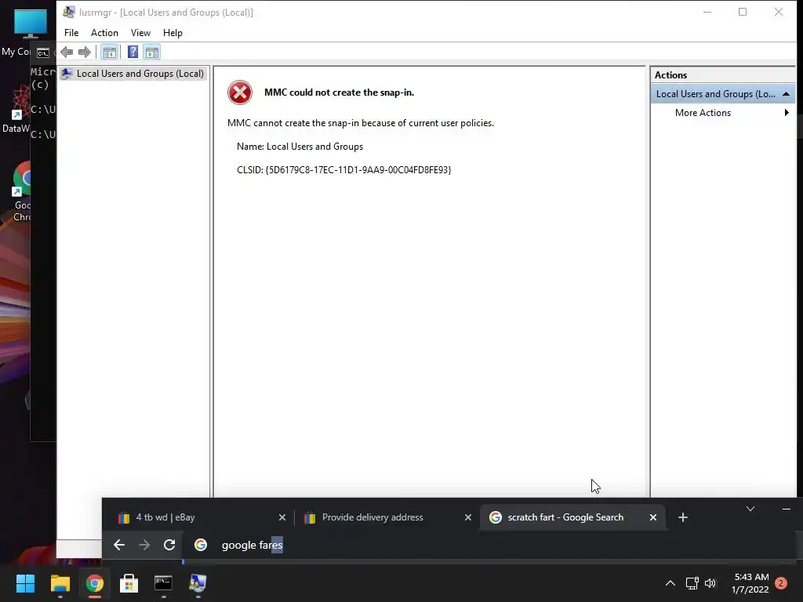The height and width of the screenshot is (602, 803).
Task: Select Local Users and Groups (Local) tree node
Action: point(133,74)
